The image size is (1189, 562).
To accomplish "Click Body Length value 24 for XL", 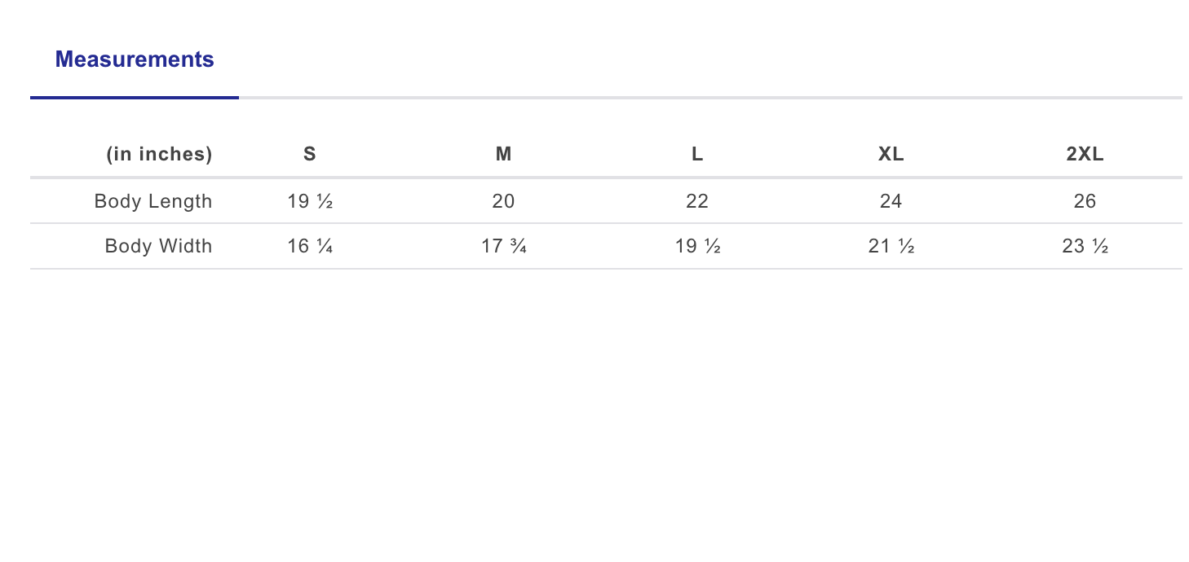I will coord(891,201).
